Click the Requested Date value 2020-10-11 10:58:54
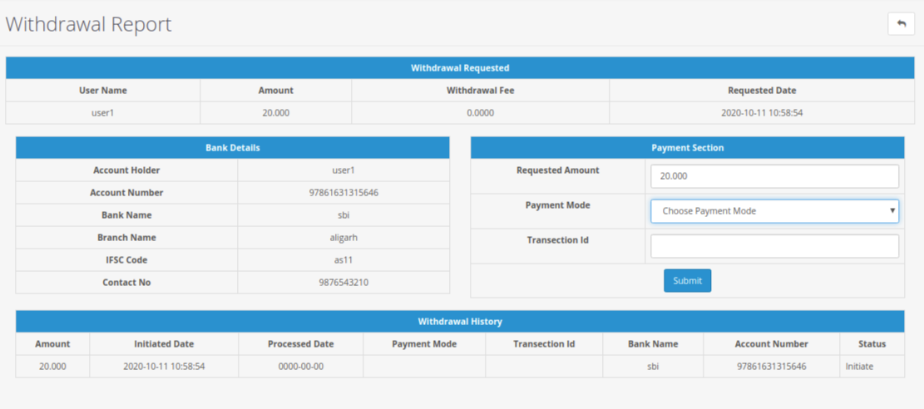 tap(761, 113)
